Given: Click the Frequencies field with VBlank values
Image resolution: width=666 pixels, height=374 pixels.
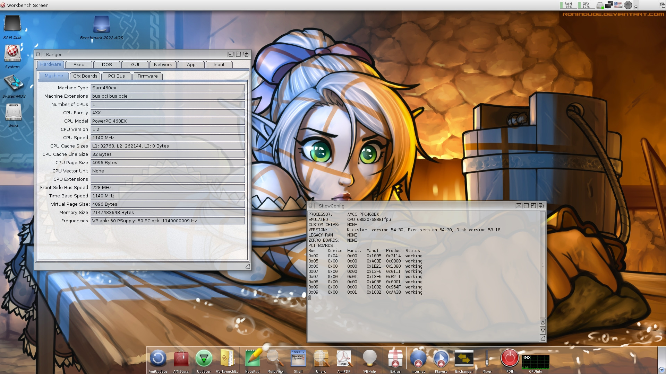Looking at the screenshot, I should coord(168,221).
